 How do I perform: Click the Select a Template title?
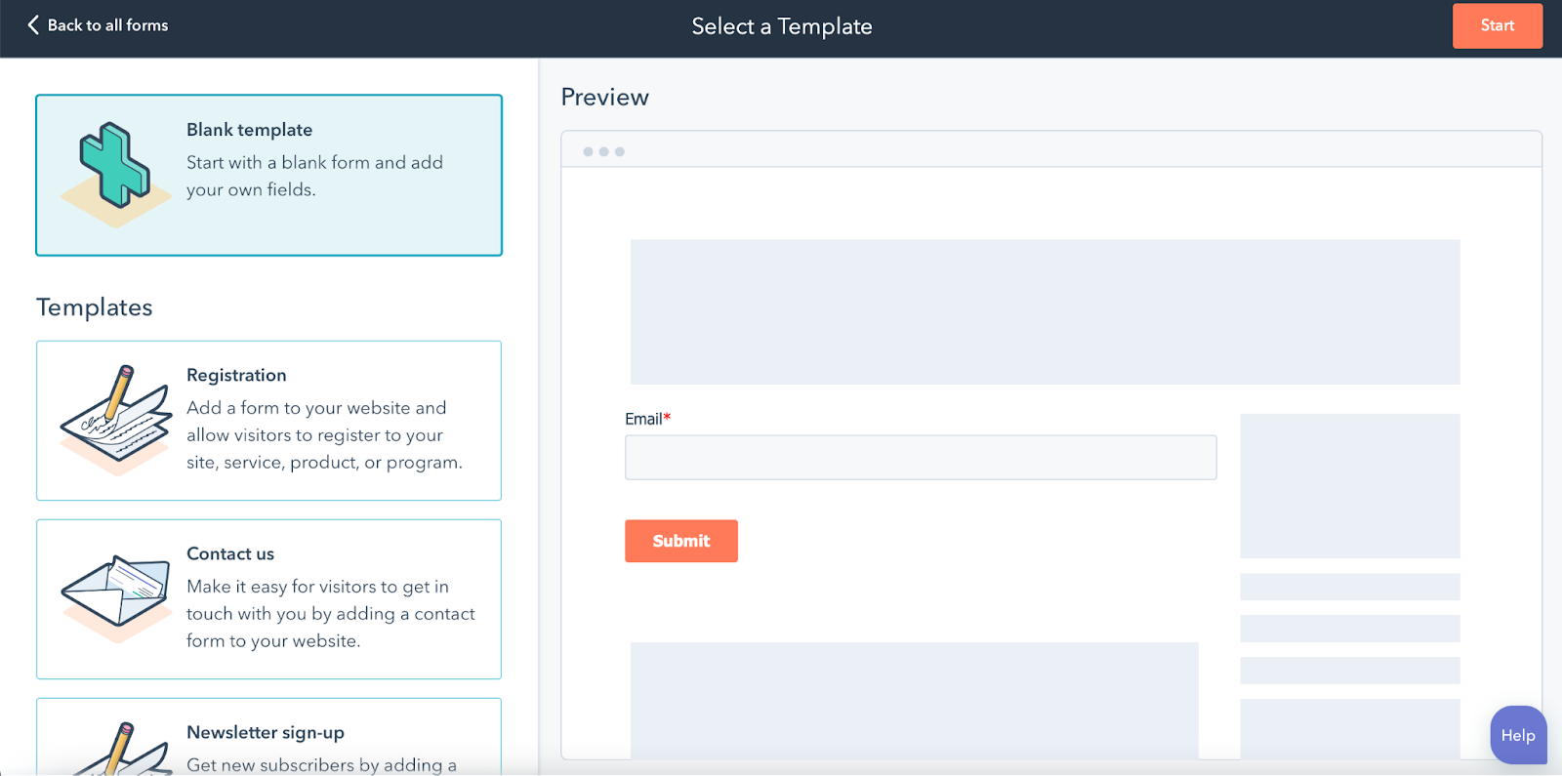(x=781, y=26)
